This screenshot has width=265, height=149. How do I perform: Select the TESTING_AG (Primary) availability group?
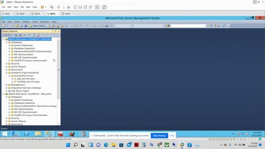pyautogui.click(x=28, y=82)
